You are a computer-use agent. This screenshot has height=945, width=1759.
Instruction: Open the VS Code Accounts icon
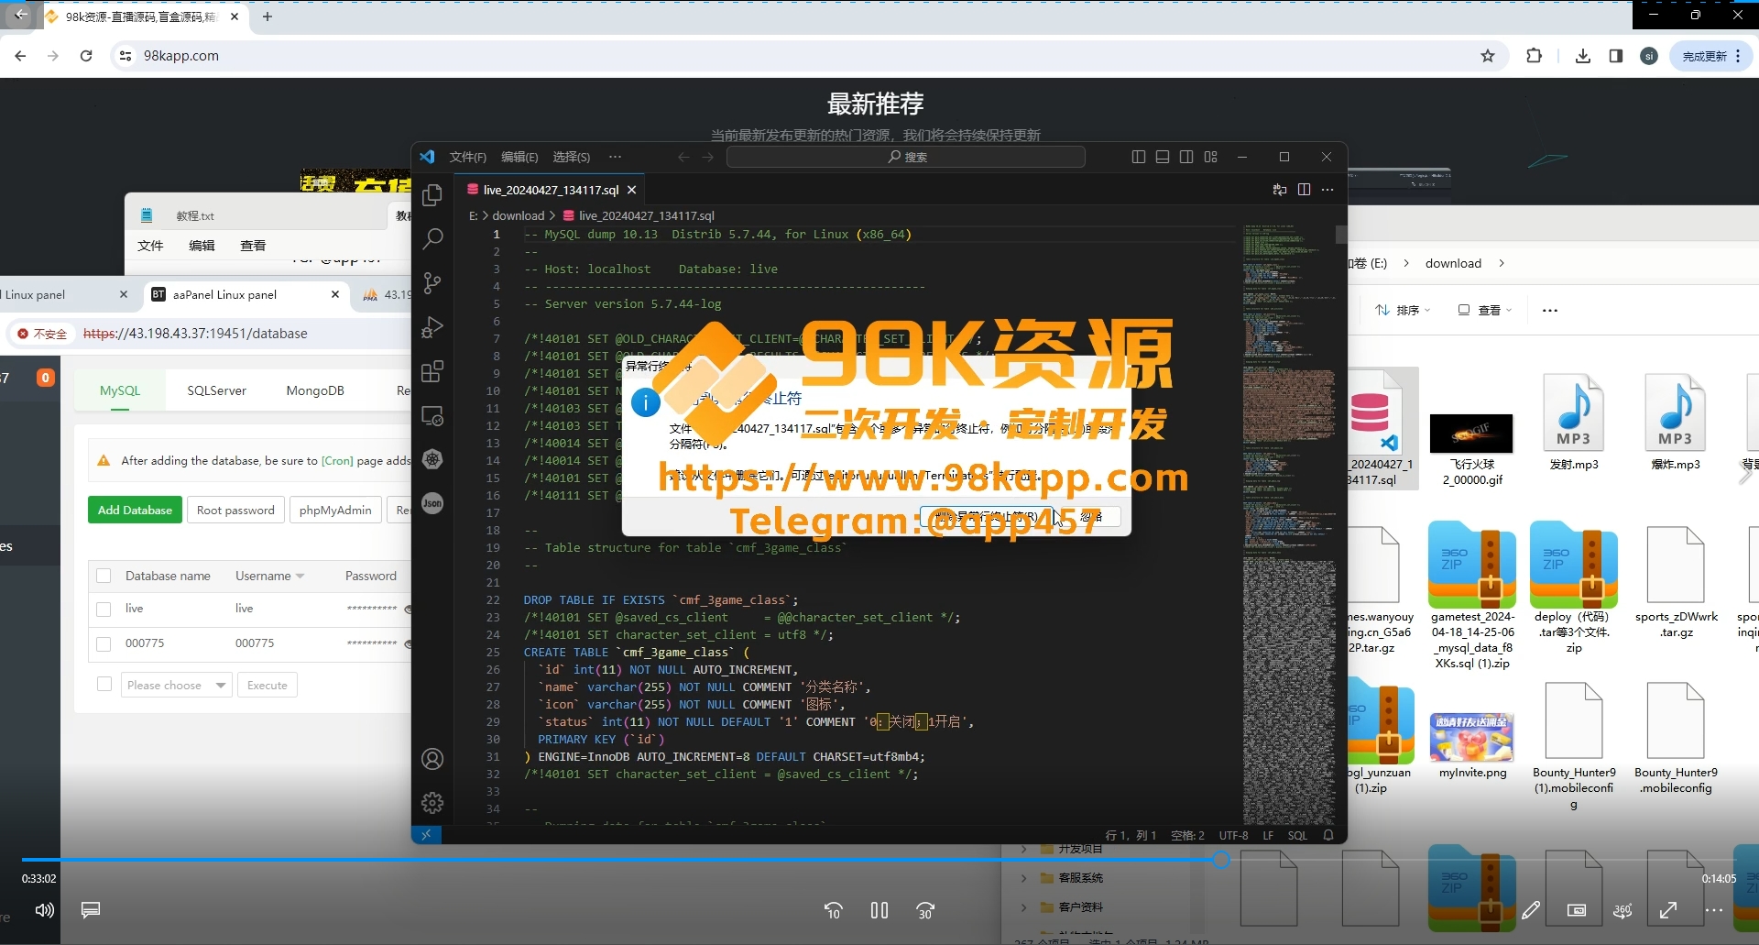point(432,759)
